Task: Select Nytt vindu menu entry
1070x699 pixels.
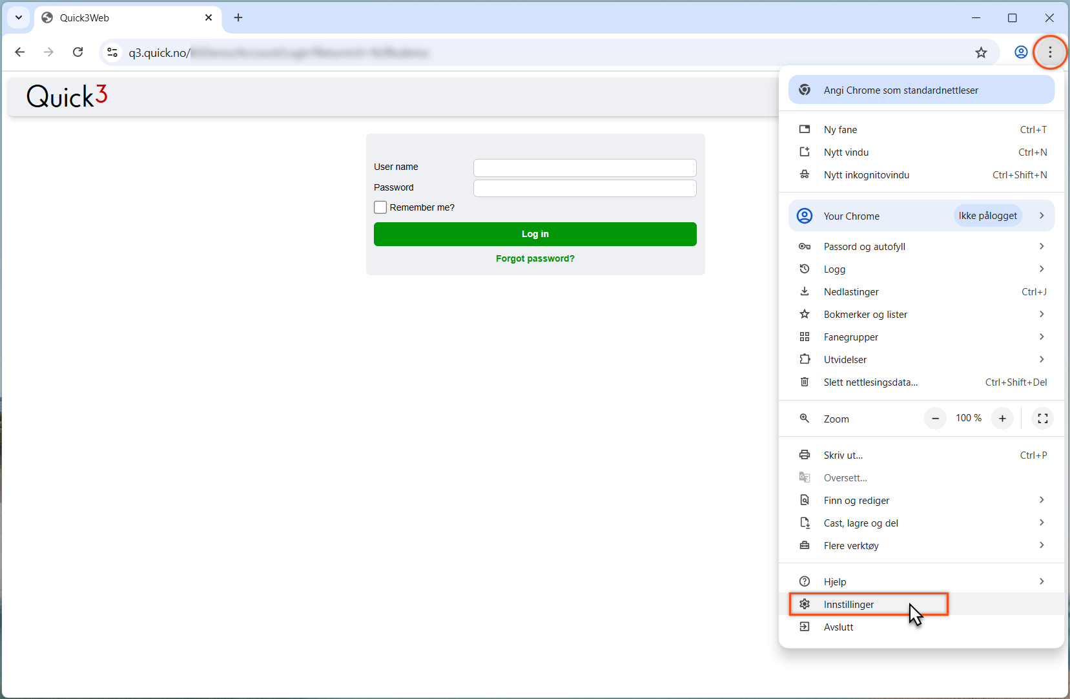Action: [921, 152]
